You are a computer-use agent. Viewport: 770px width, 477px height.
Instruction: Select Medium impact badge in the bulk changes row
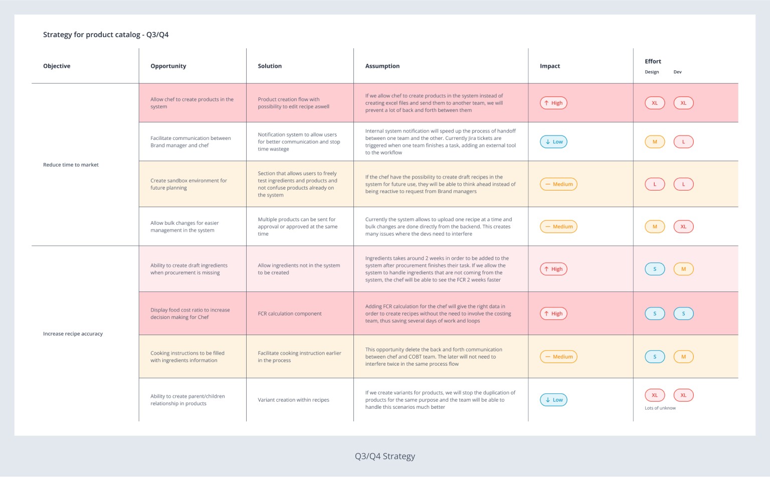tap(558, 227)
